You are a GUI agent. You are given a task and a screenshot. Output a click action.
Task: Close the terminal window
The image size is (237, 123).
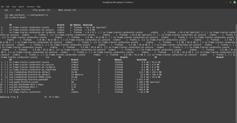(235, 2)
